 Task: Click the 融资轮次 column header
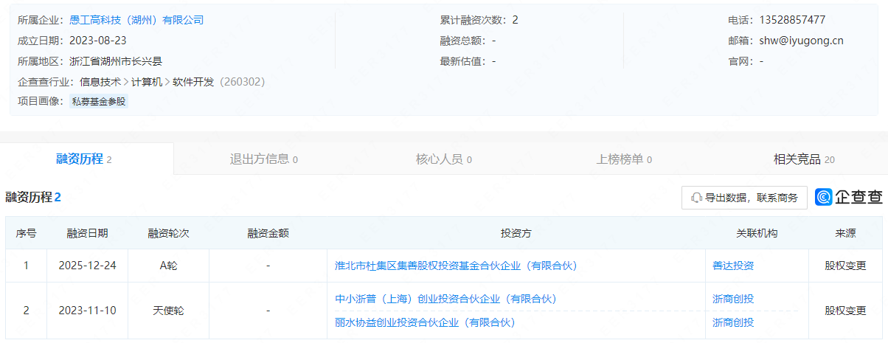coord(169,233)
